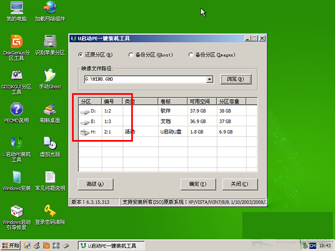The width and height of the screenshot is (335, 251).
Task: Click the PECMD说明 help icon
Action: coord(16,113)
